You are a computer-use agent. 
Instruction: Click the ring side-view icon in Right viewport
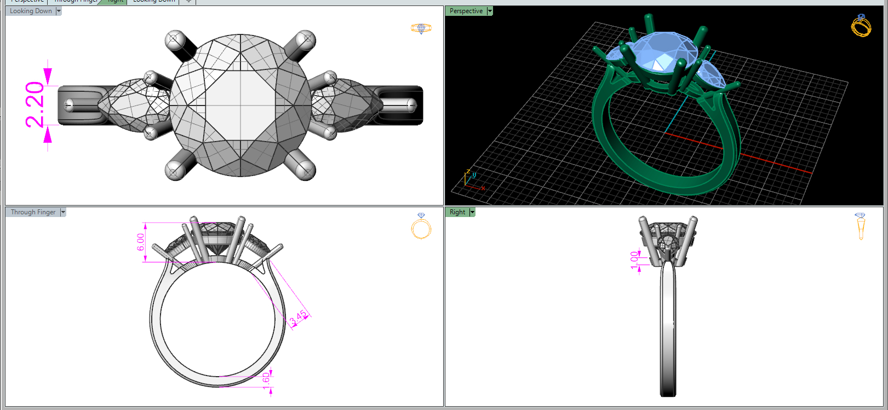point(861,226)
